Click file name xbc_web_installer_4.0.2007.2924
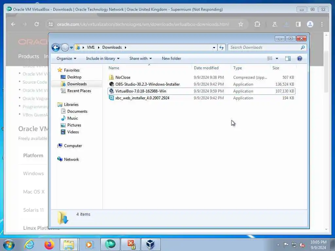This screenshot has height=251, width=335. (142, 98)
